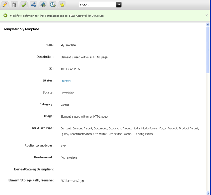Click the gold crown toolbar icon

pos(62,5)
